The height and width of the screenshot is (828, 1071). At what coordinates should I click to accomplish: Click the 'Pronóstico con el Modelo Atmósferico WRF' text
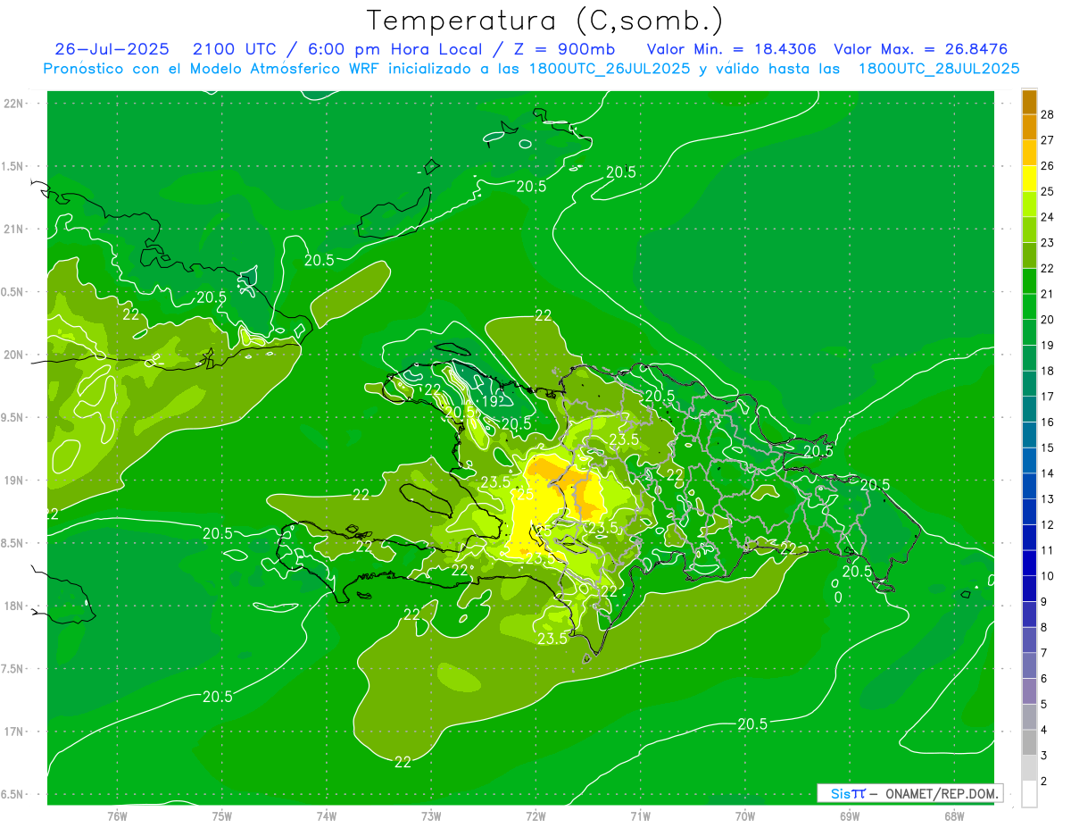212,69
